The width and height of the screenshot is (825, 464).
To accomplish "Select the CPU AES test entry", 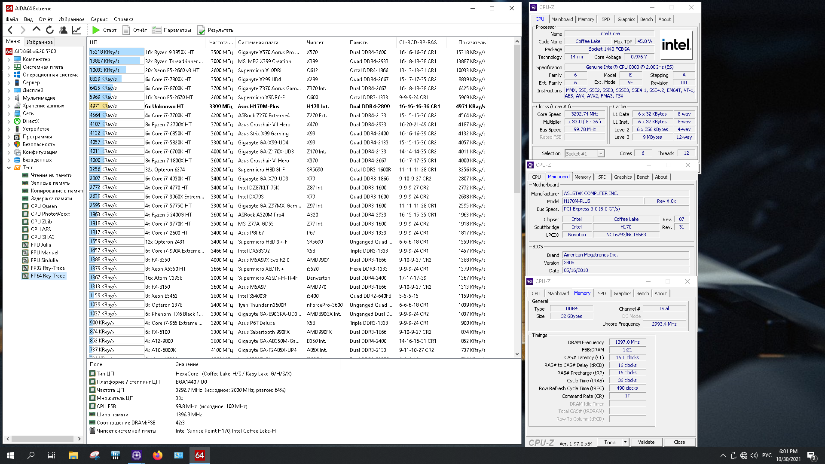I will tap(41, 229).
